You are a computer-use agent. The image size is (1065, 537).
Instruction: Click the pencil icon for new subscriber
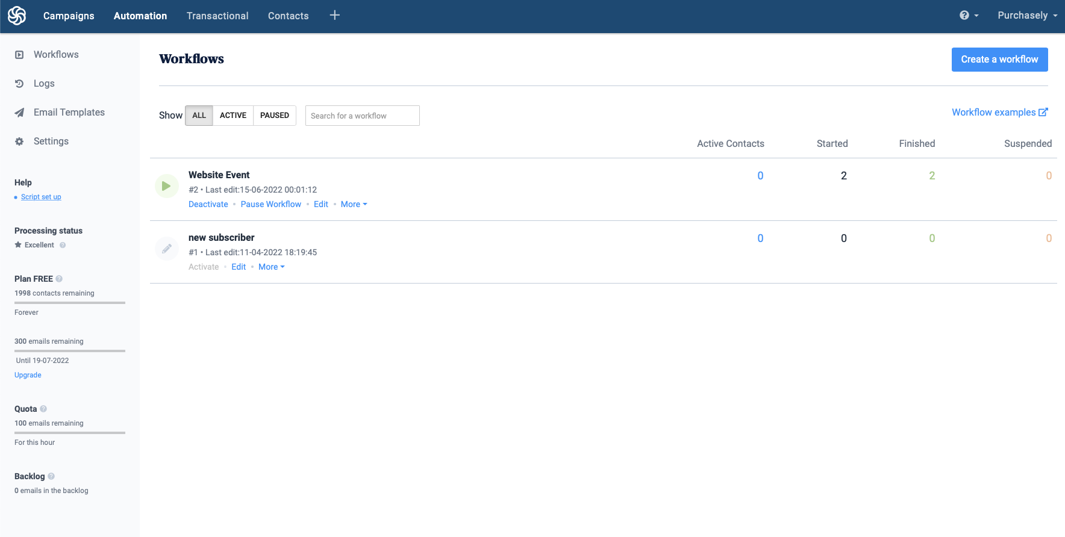166,249
